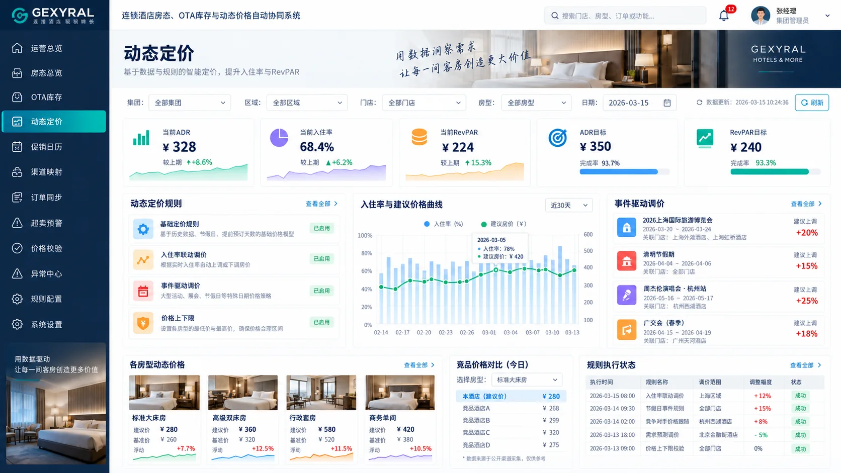Click the 当前ADR bar chart icon
This screenshot has height=473, width=841.
pyautogui.click(x=141, y=138)
